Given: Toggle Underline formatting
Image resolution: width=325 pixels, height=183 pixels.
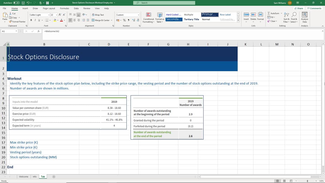Looking at the screenshot, I should (x=39, y=20).
